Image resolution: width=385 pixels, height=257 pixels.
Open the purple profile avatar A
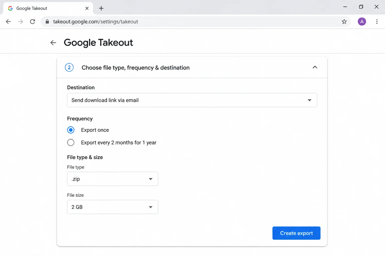pyautogui.click(x=362, y=22)
